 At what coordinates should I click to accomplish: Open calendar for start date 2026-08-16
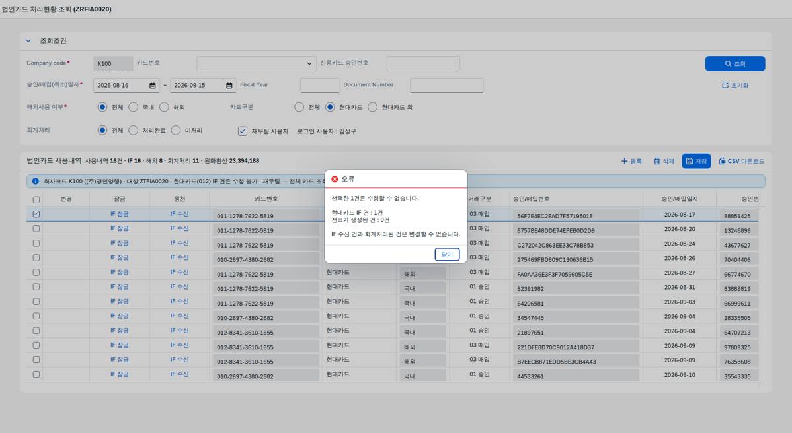click(x=153, y=86)
